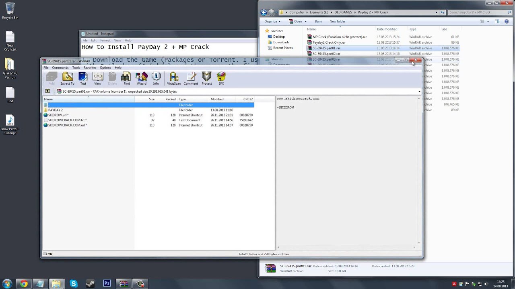Viewport: 515px width, 289px height.
Task: Open WinRAR Commands menu
Action: coord(60,67)
